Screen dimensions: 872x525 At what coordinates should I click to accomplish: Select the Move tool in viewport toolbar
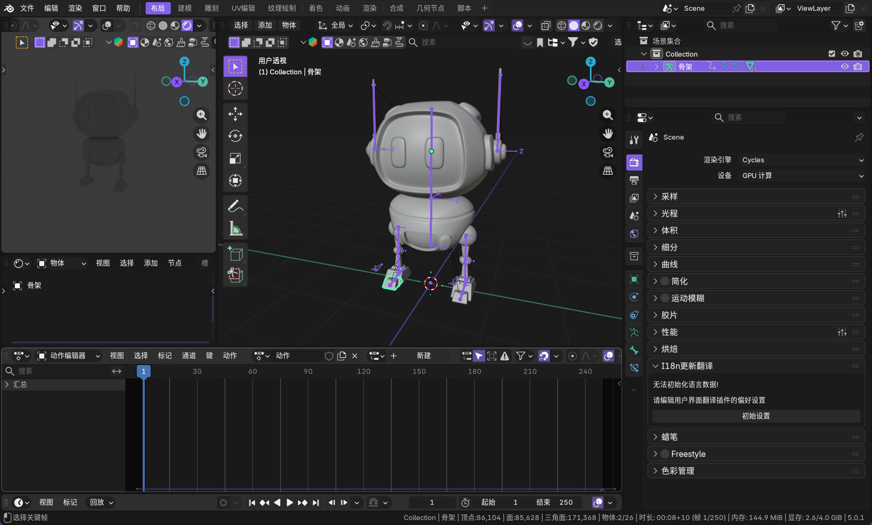pyautogui.click(x=235, y=114)
